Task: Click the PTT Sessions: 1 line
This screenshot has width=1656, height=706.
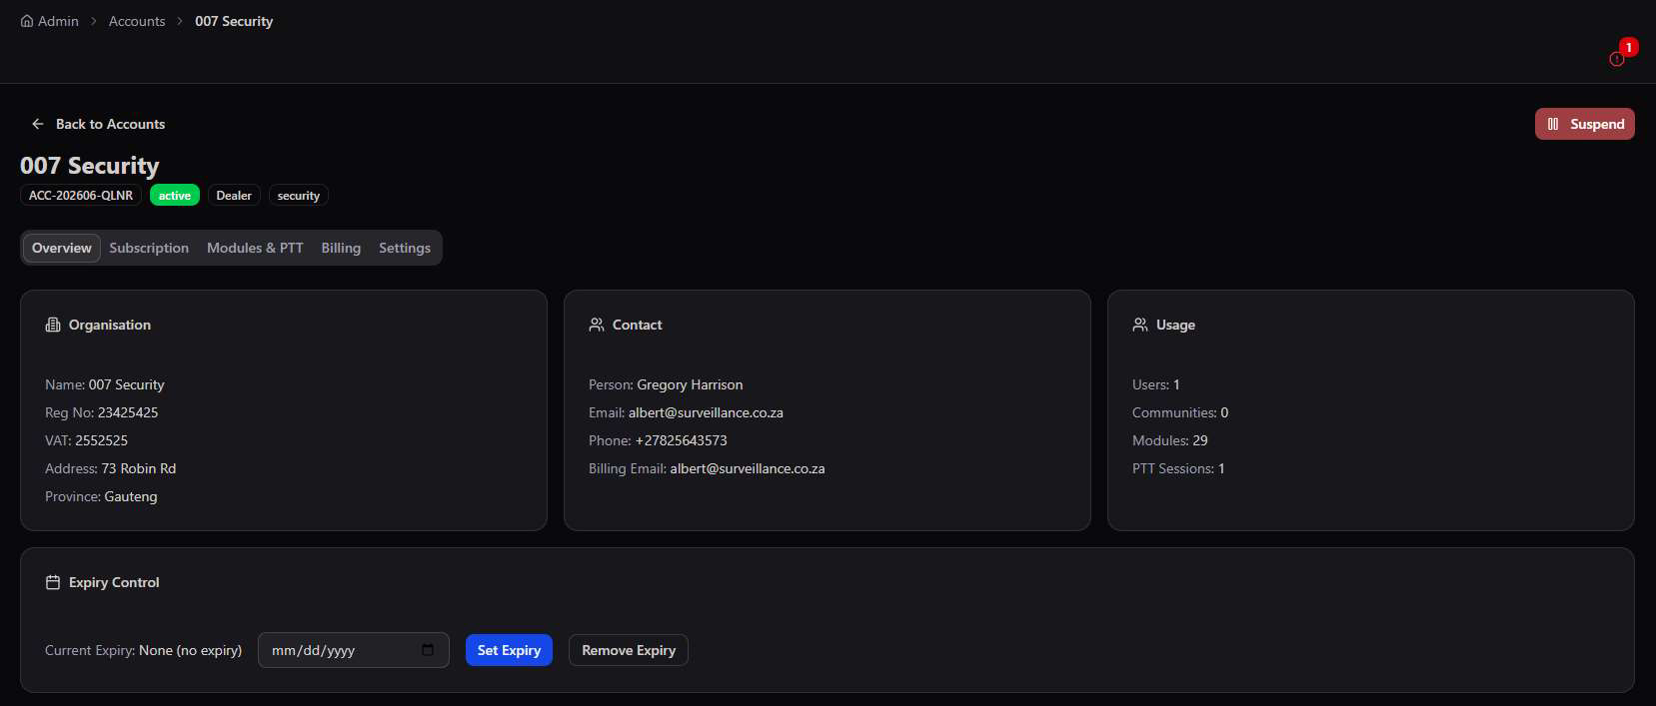Action: (x=1178, y=468)
